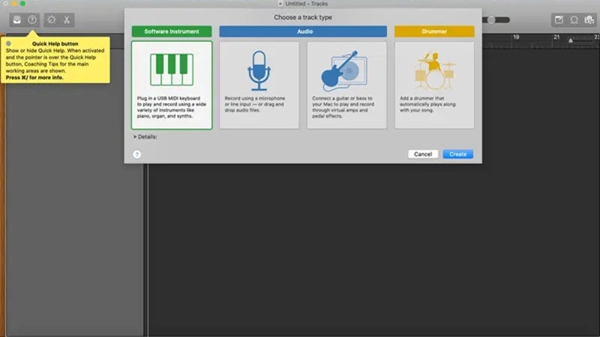Open the Media Browser button
This screenshot has width=600, height=337.
coord(589,20)
